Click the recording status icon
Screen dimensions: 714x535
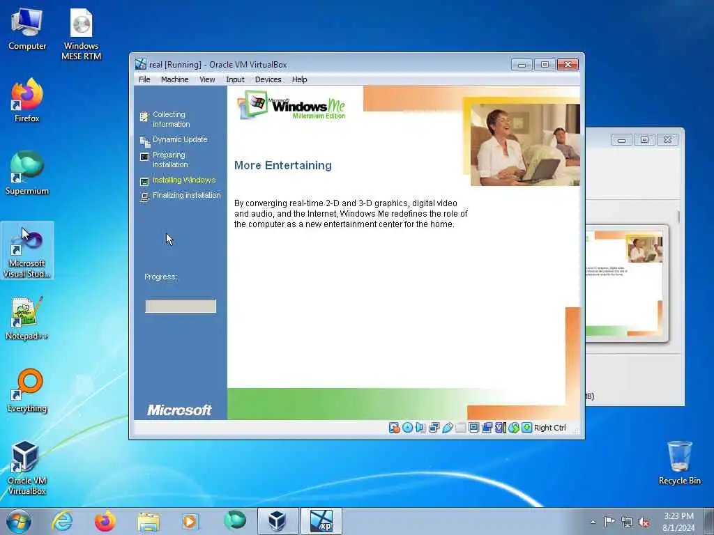487,428
